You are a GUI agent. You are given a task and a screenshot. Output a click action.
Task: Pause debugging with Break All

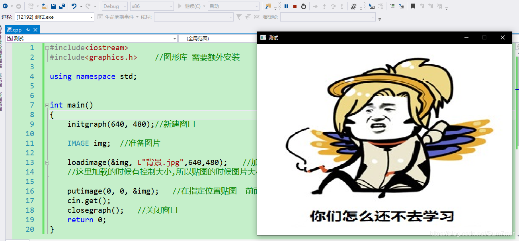coord(286,6)
